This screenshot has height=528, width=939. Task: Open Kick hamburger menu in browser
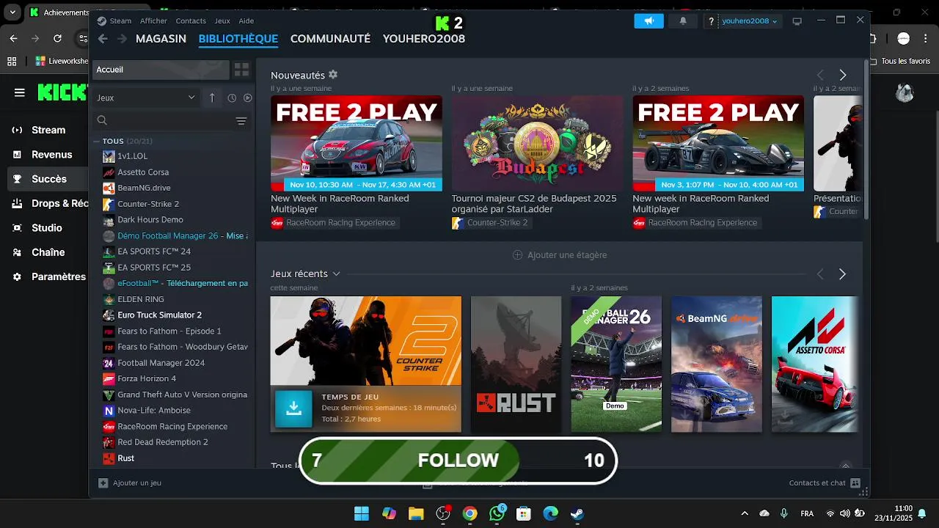pyautogui.click(x=20, y=92)
